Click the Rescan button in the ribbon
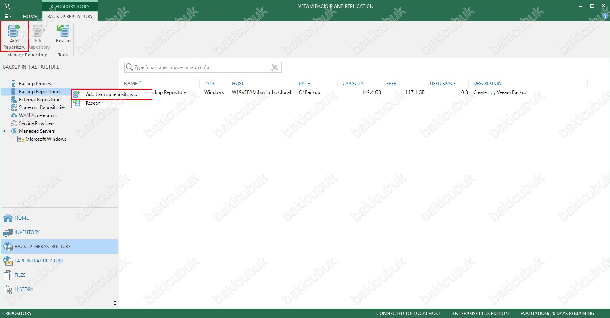610x318 pixels. click(x=63, y=34)
